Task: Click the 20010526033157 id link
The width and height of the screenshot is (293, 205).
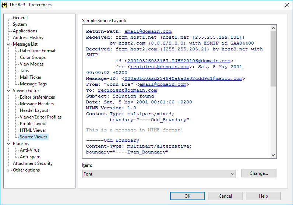Action: (179, 61)
